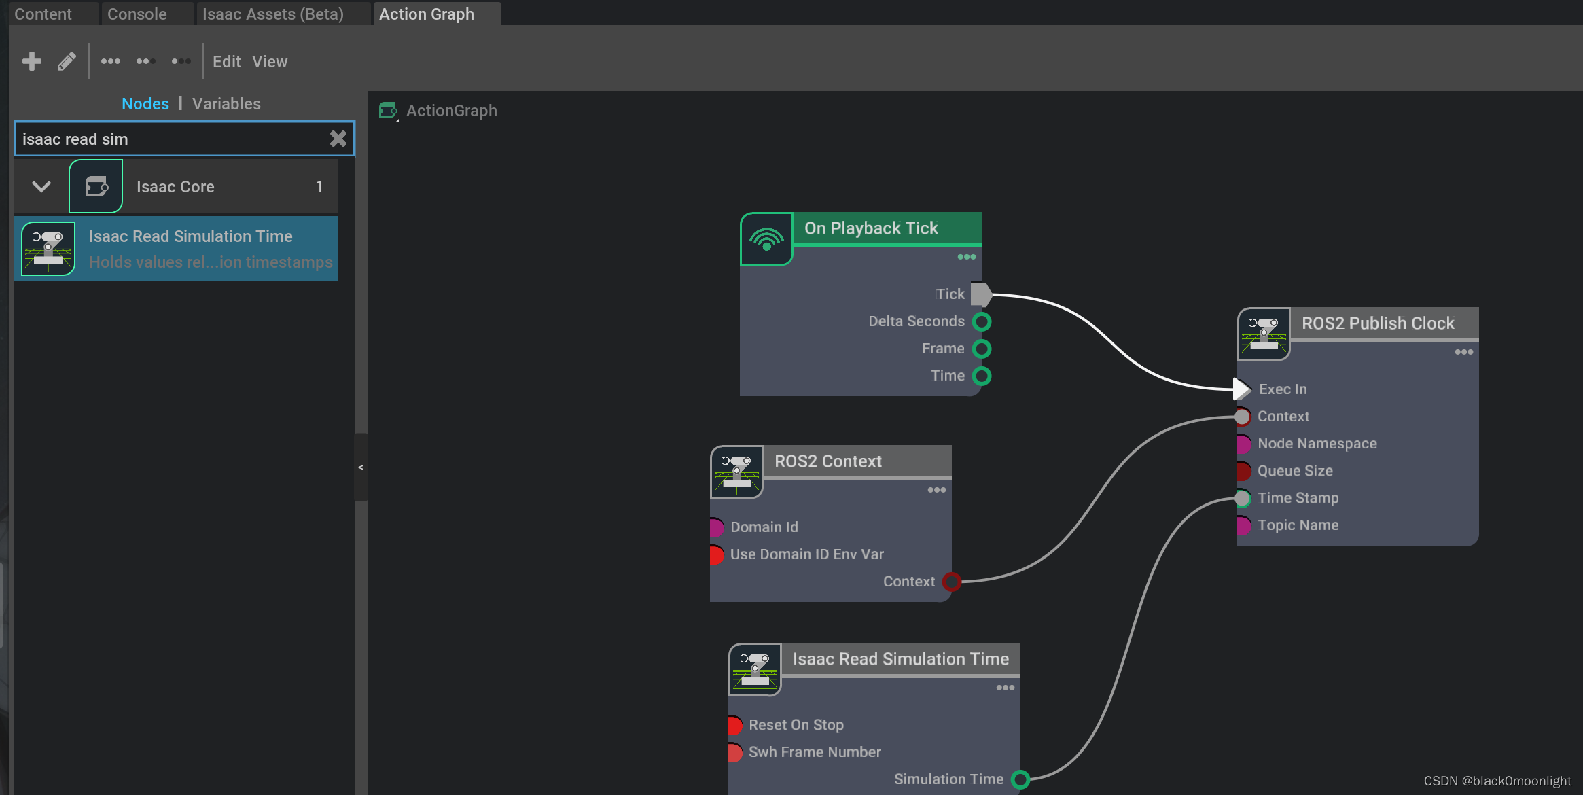Screen dimensions: 1583x795
Task: Collapse the Isaac Core category chevron
Action: (x=41, y=186)
